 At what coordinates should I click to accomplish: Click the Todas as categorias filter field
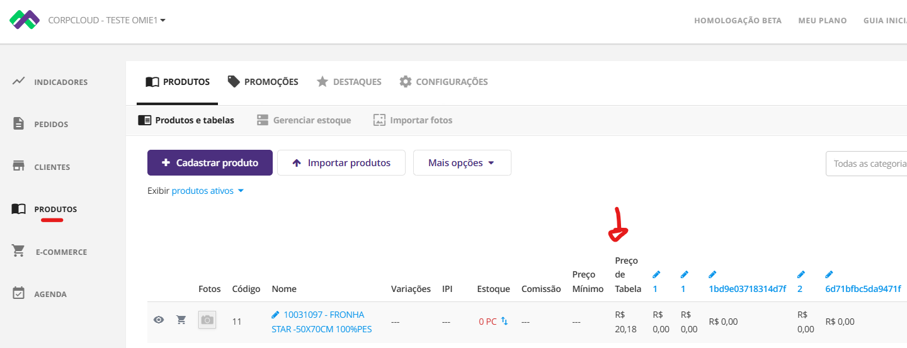tap(868, 164)
